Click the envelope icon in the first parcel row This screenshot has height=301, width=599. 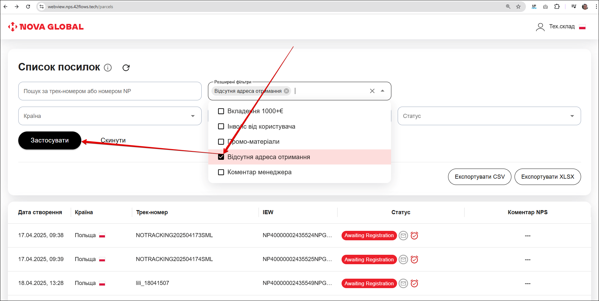pyautogui.click(x=403, y=236)
